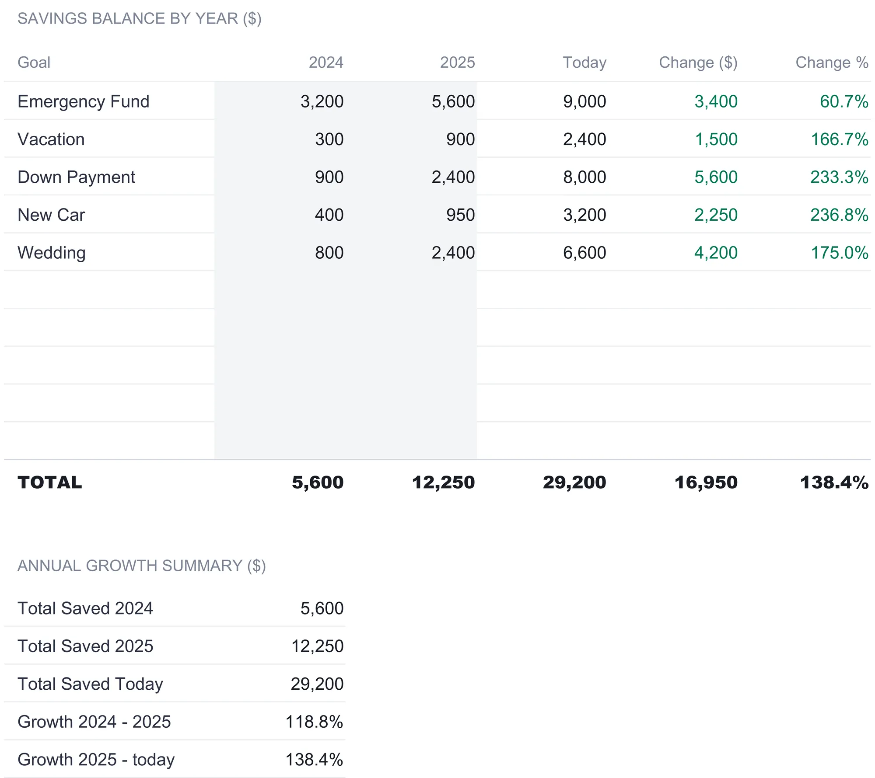Click Emergency Fund 2025 value 5,600
This screenshot has width=875, height=778.
point(453,101)
